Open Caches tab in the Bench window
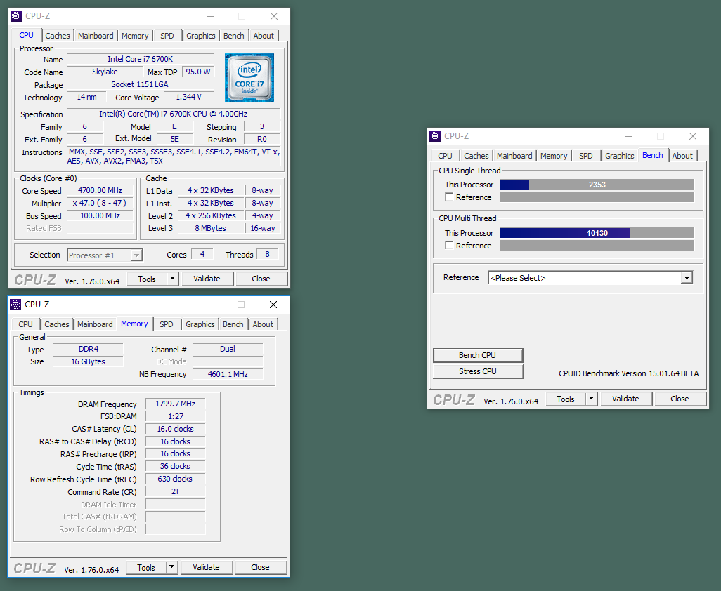This screenshot has height=591, width=721. coord(476,156)
